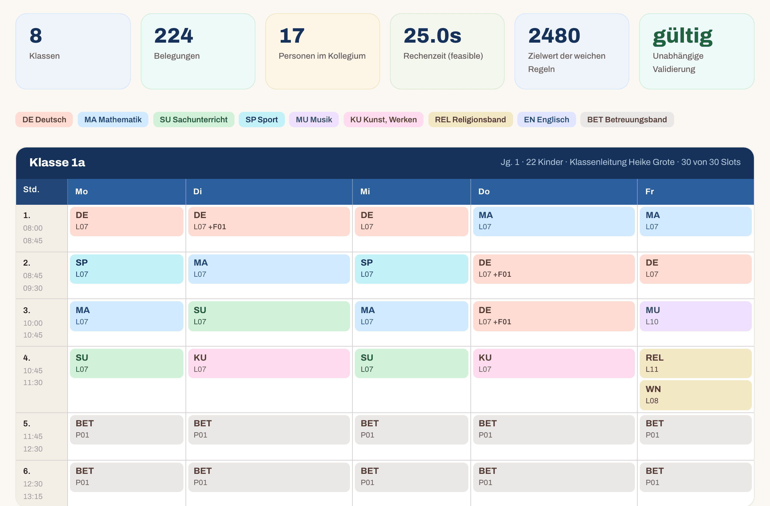
Task: Click the 'DE Deutsch' legend chip
Action: click(x=44, y=120)
